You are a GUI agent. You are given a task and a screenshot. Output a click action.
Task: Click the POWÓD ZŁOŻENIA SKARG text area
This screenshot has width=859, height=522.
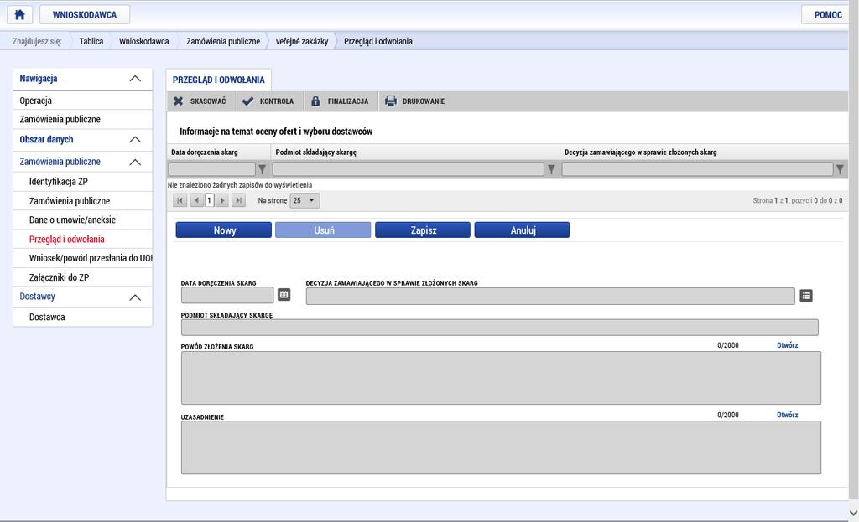coord(501,378)
